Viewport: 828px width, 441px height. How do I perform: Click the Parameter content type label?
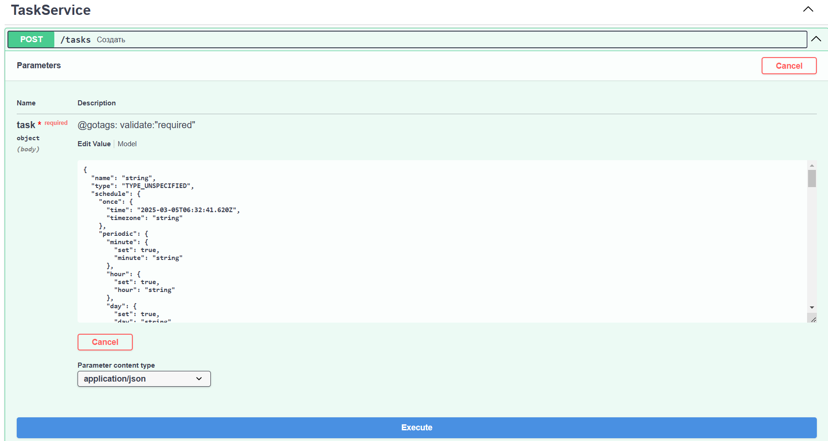click(x=116, y=365)
